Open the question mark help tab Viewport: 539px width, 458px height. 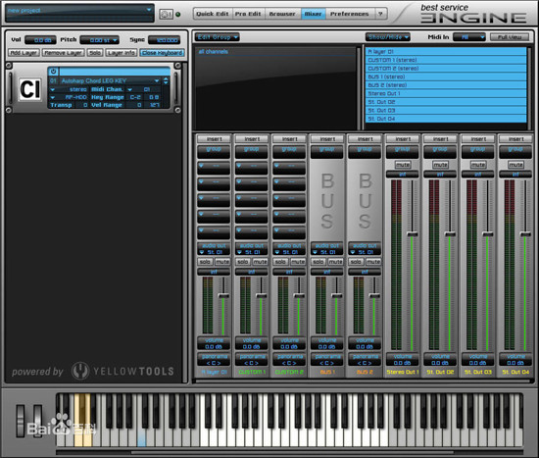click(380, 14)
